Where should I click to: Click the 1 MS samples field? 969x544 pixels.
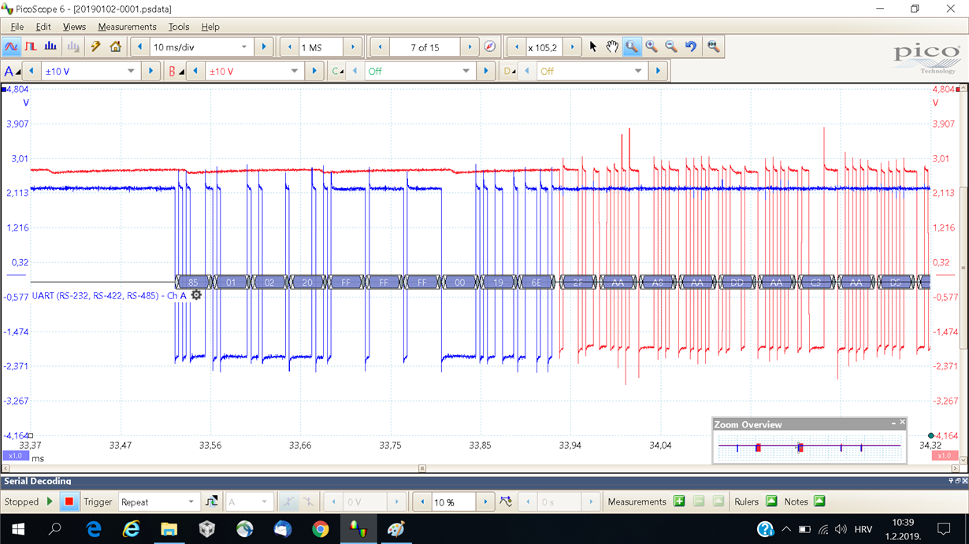point(321,47)
